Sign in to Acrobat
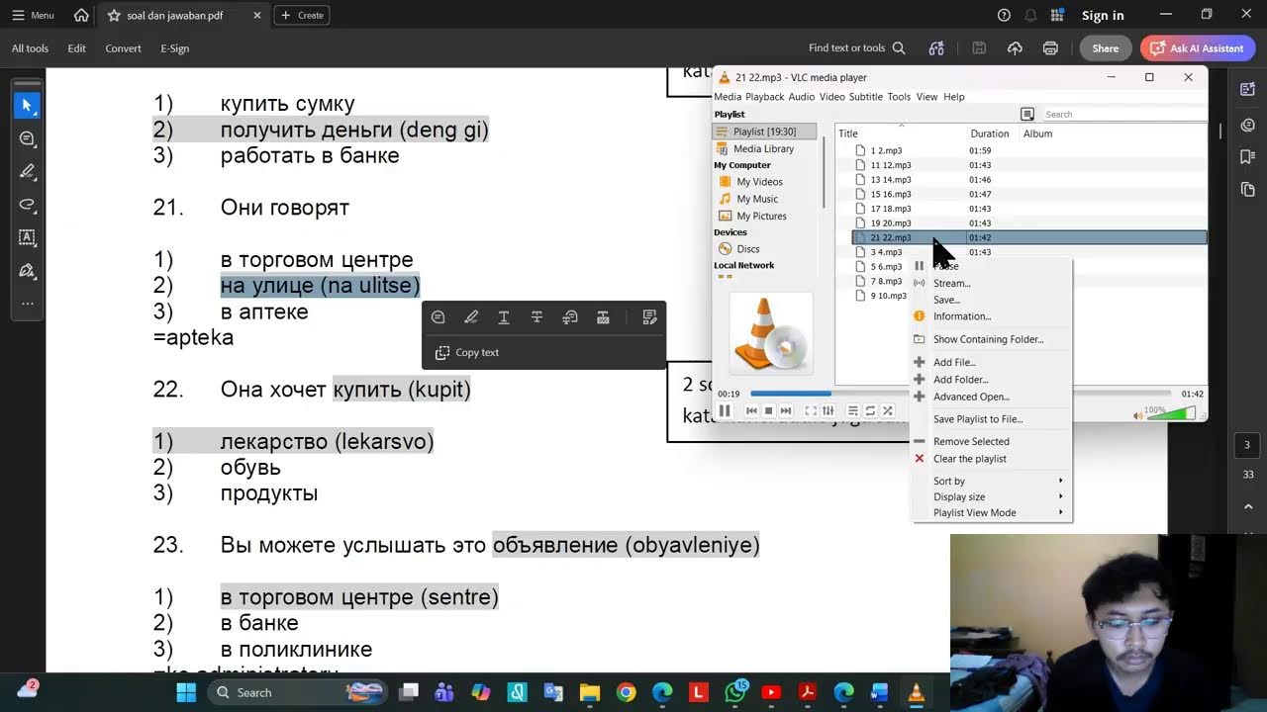The image size is (1267, 712). pyautogui.click(x=1103, y=15)
